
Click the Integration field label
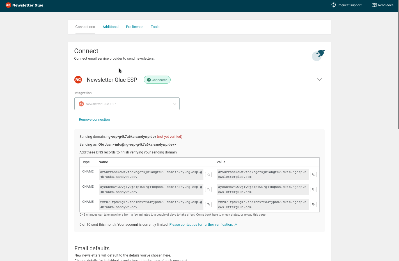(83, 93)
